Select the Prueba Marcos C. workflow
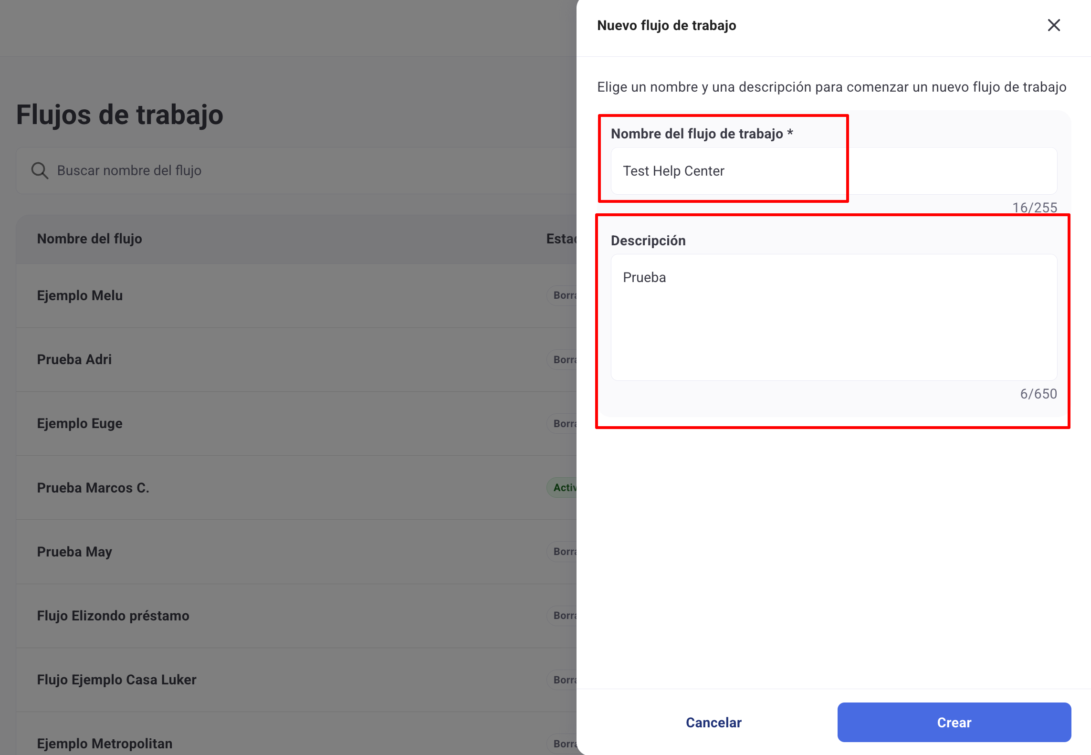The height and width of the screenshot is (755, 1091). (x=93, y=488)
